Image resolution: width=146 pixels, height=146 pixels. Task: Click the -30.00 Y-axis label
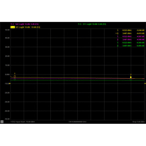point(7,102)
